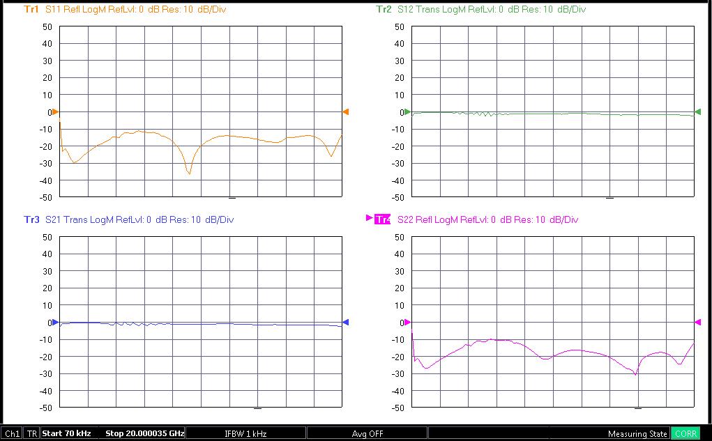The image size is (712, 441).
Task: Click the green right reference level marker on Tr2
Action: tap(698, 111)
